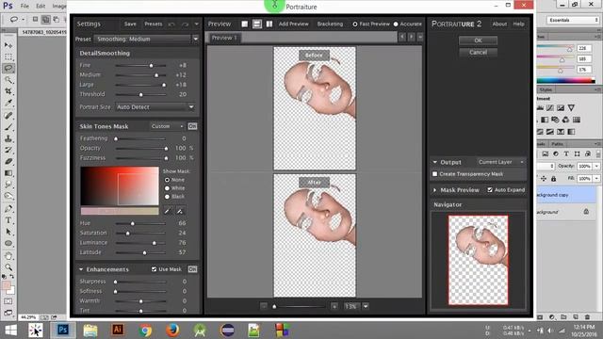Viewport: 603px width, 339px height.
Task: Toggle Create Transparency Mask checkbox
Action: point(435,174)
